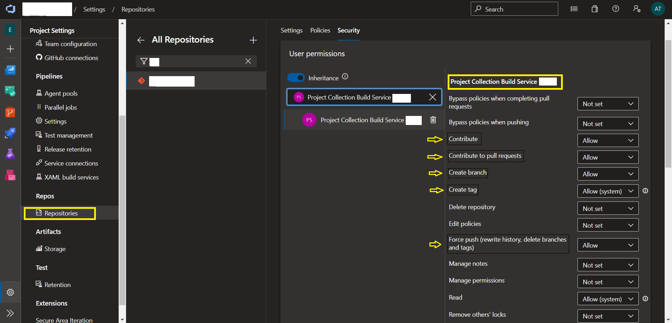Switch to the Settings tab
Viewport: 672px width, 323px height.
pos(291,30)
